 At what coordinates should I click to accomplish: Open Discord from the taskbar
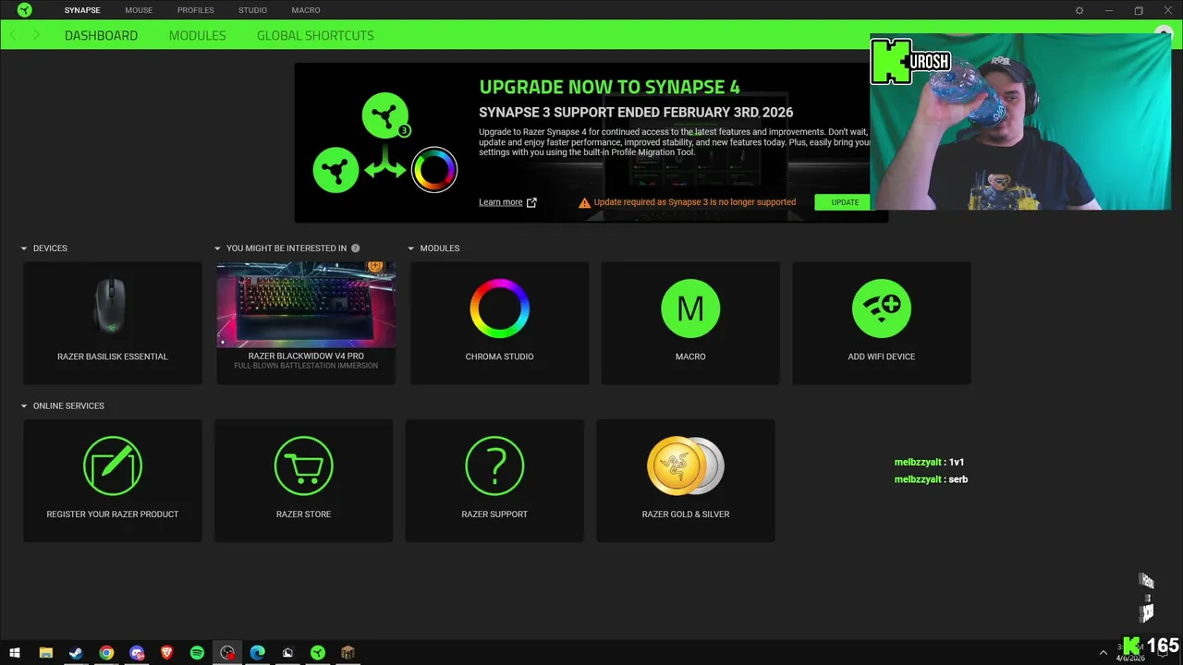click(x=137, y=653)
